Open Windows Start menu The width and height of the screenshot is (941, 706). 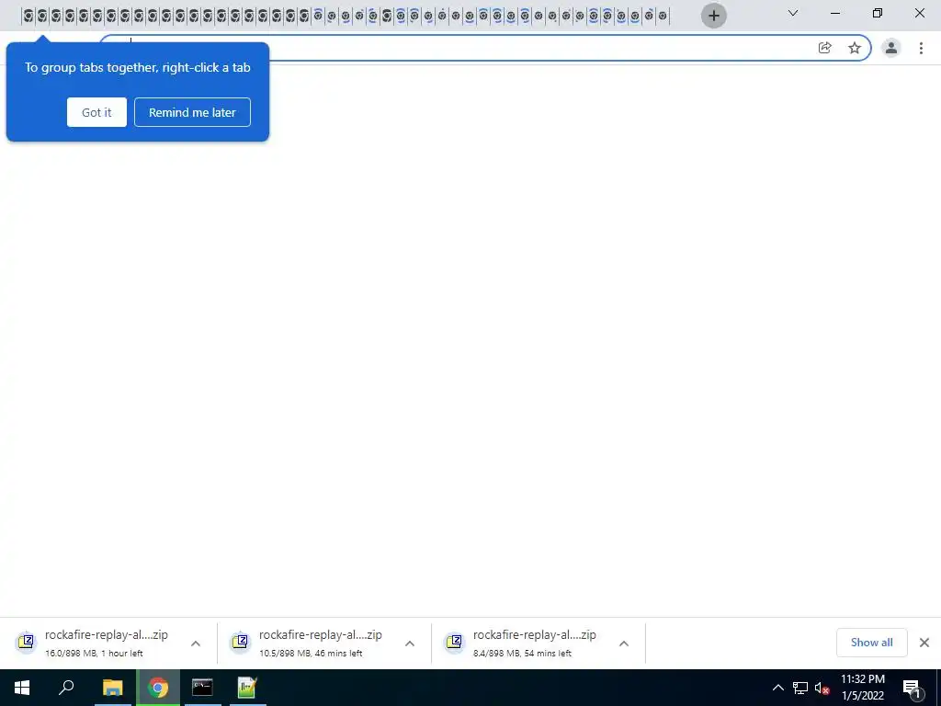(22, 688)
